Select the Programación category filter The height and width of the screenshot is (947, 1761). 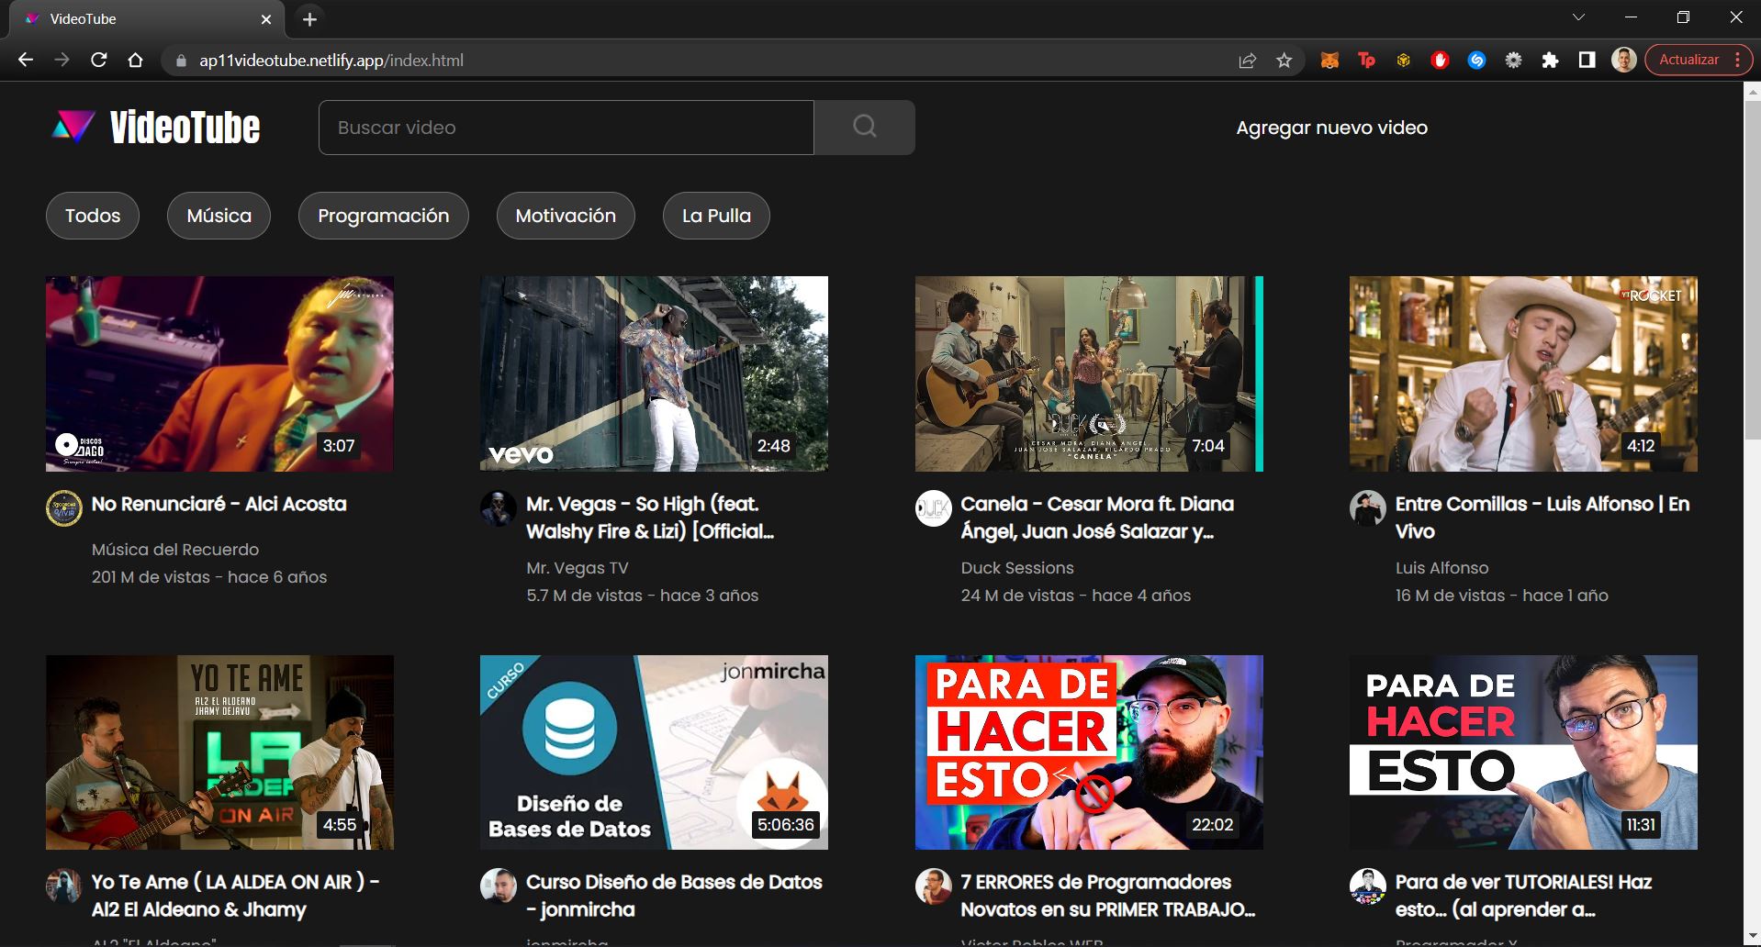(384, 216)
